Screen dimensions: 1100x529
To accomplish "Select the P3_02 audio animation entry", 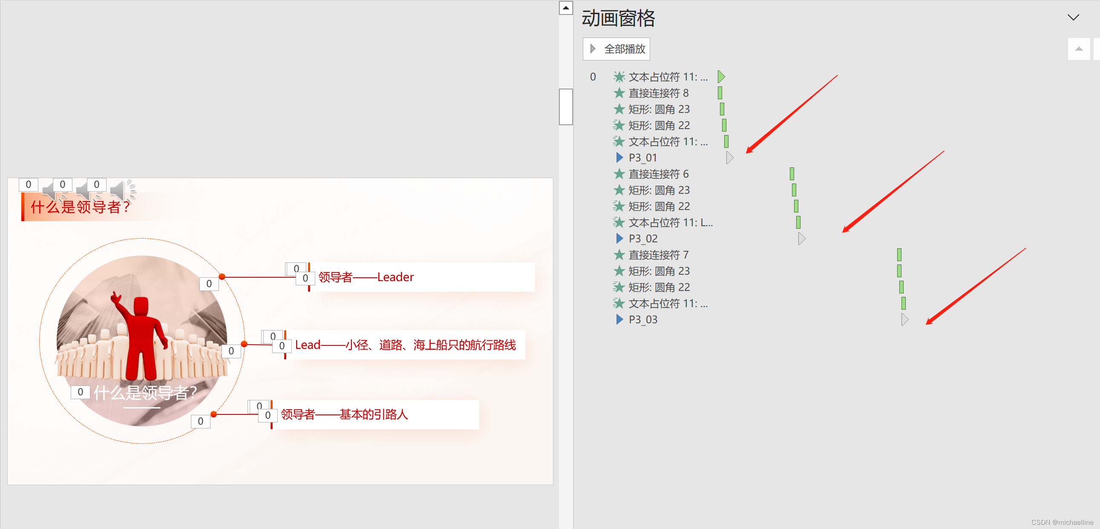I will [643, 239].
